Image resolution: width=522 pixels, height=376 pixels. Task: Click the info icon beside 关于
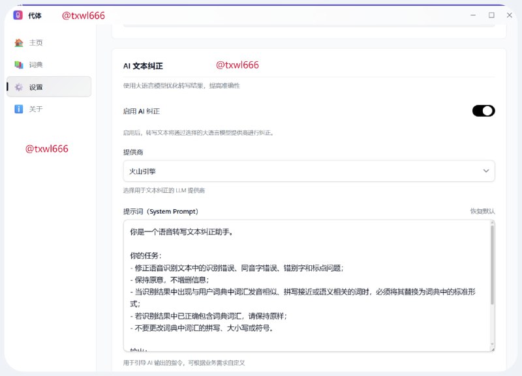[x=19, y=109]
